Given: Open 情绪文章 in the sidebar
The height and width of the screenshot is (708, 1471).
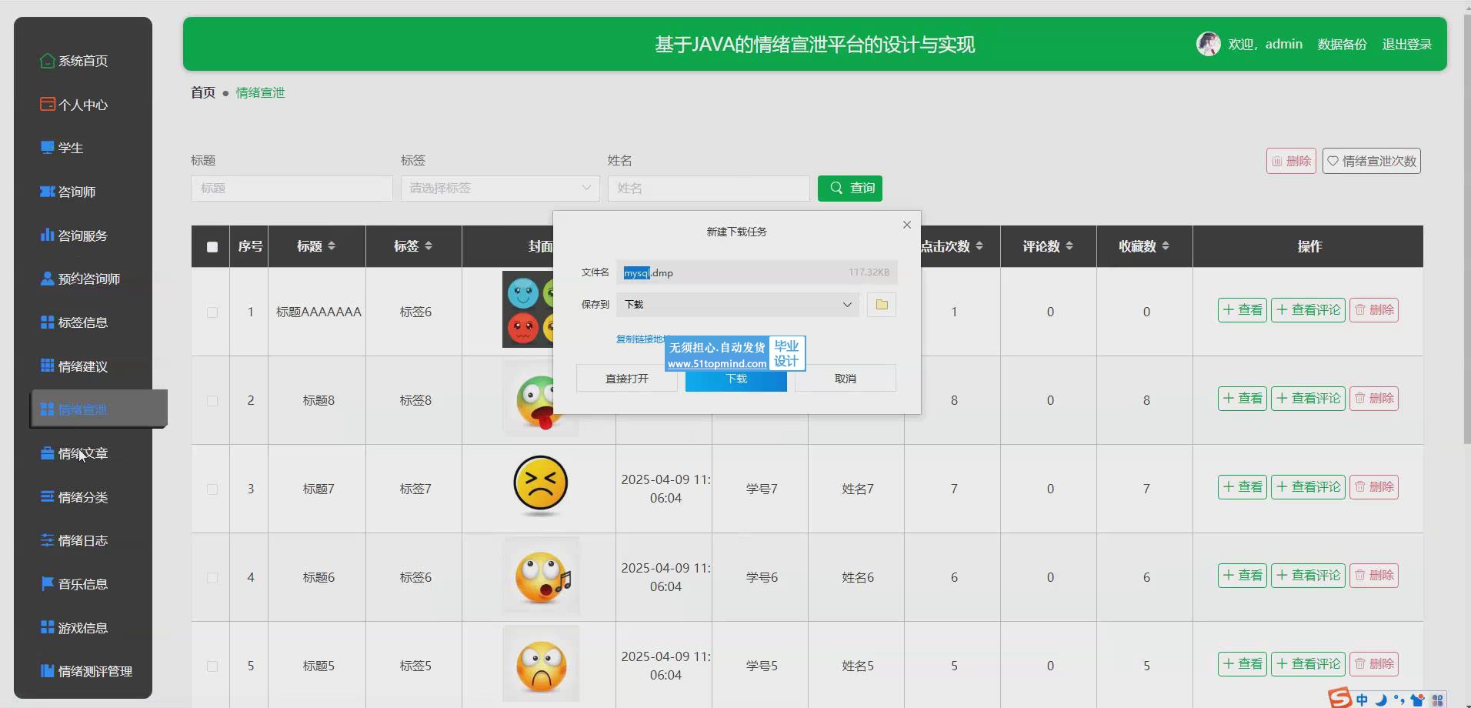Looking at the screenshot, I should 83,453.
